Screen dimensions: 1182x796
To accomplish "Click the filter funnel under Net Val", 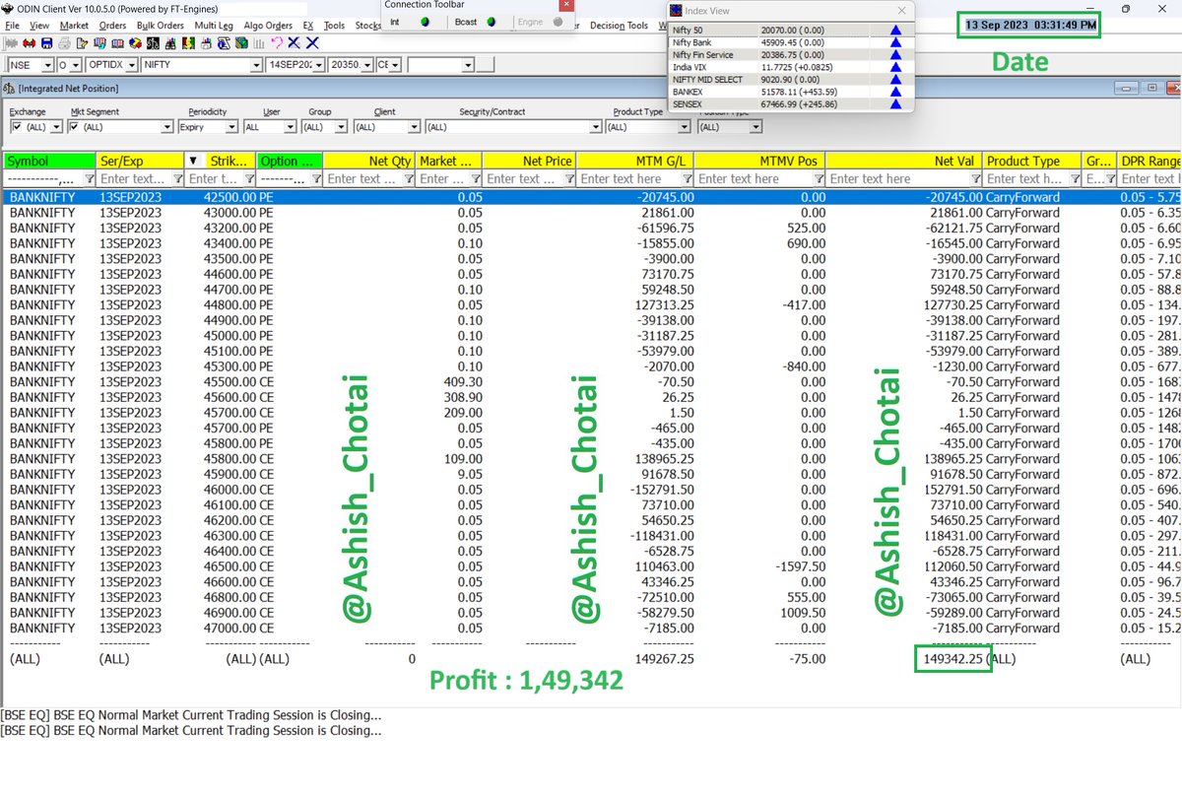I will (x=975, y=178).
